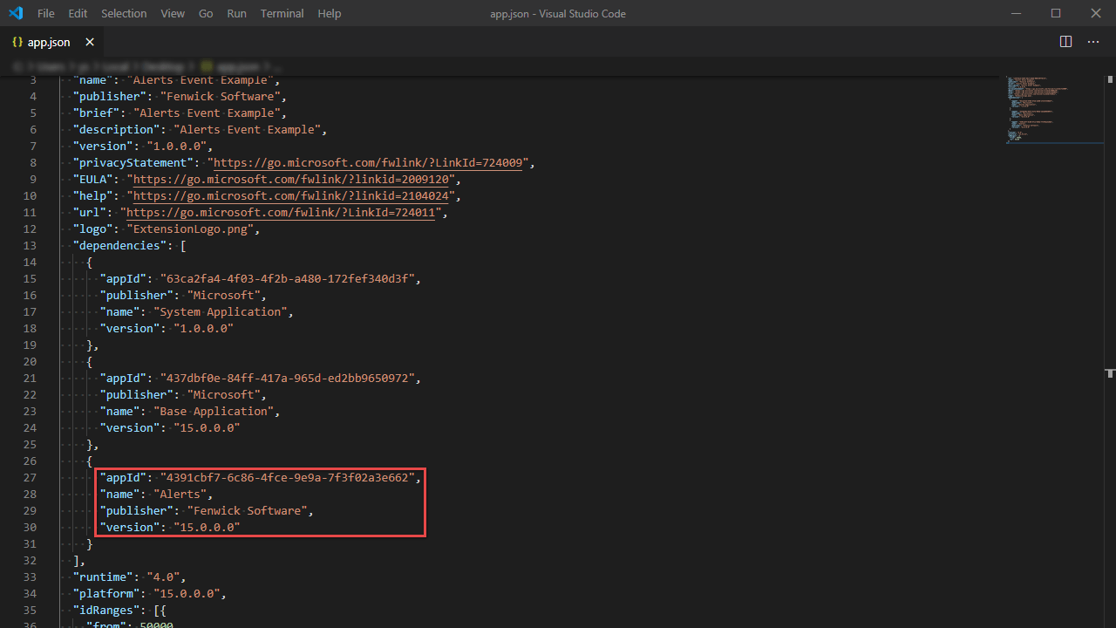Click the appId "437dbf0e-84ff-417a-965d-ed2bb9650972"
Screen dimensions: 1116x628
[289, 379]
